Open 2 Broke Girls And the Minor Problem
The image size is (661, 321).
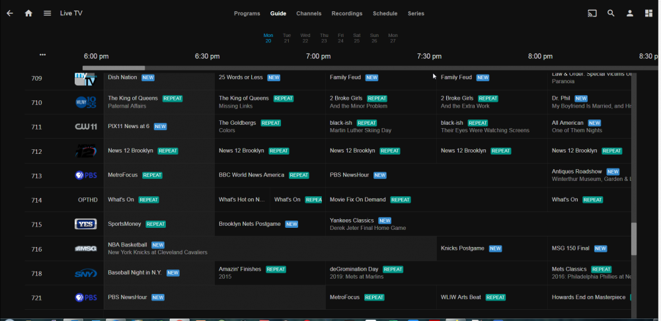(381, 102)
